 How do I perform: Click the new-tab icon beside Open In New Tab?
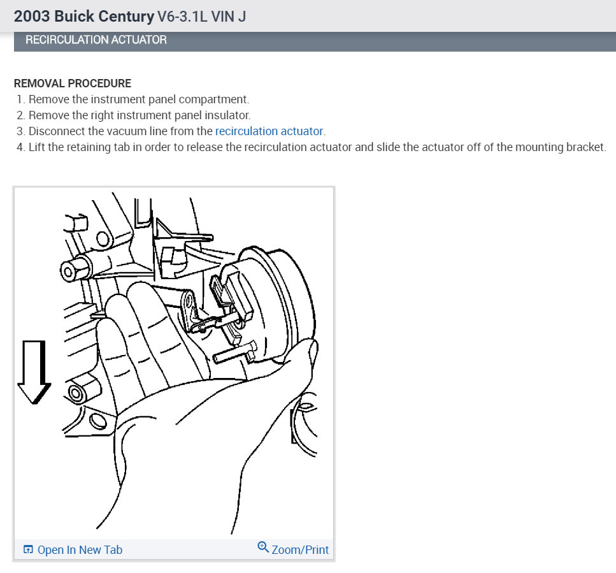tap(28, 549)
